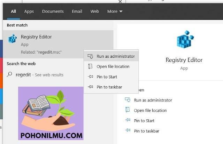Click the magnifier icon next to regedit web search
This screenshot has width=223, height=144.
pos(9,74)
